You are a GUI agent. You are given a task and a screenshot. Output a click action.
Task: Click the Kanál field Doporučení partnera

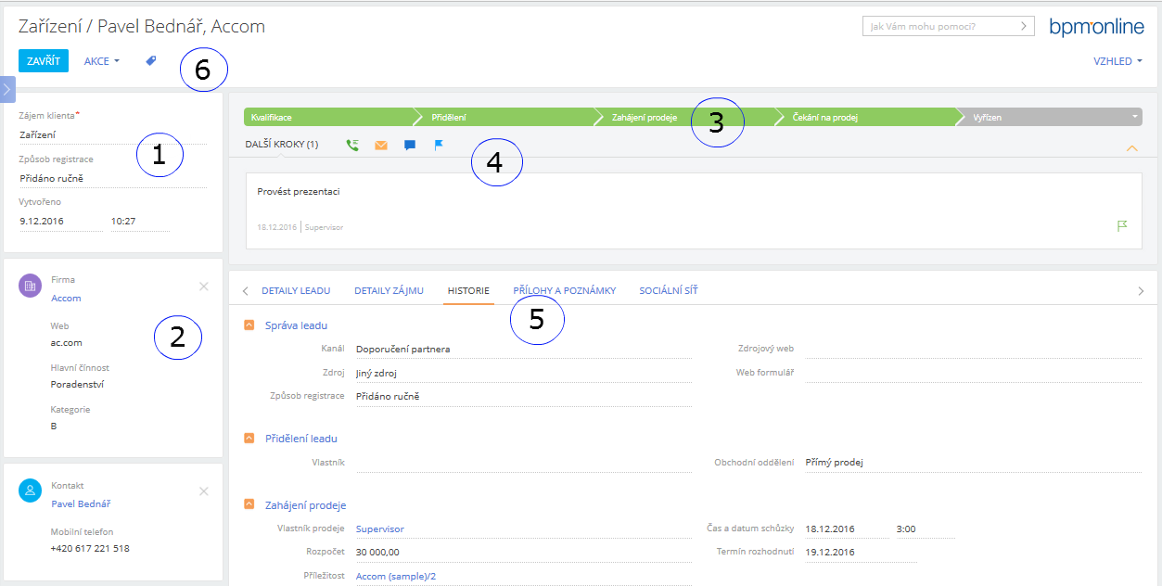tap(524, 349)
